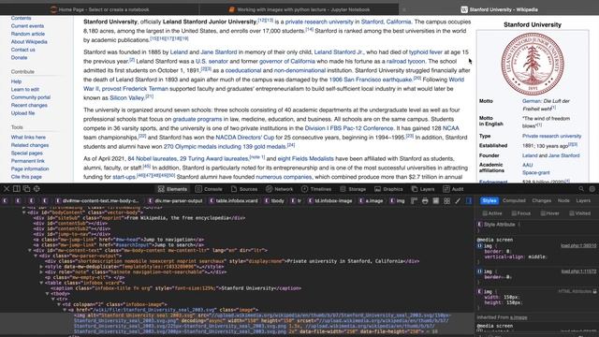Viewport: 599px width, 337px height.
Task: Switch to the Network tab
Action: (279, 189)
